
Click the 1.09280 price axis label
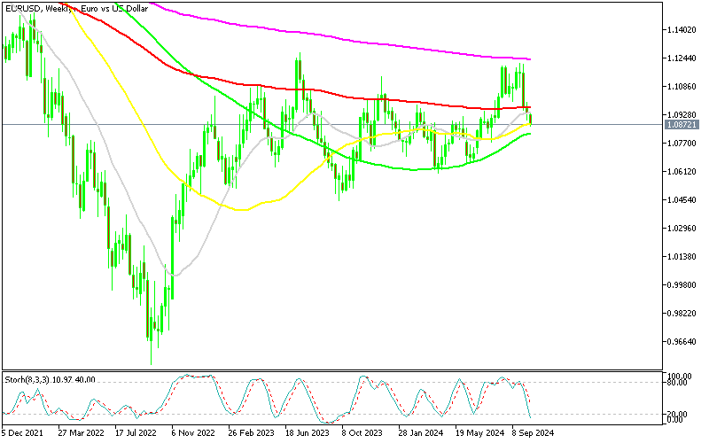pyautogui.click(x=682, y=115)
